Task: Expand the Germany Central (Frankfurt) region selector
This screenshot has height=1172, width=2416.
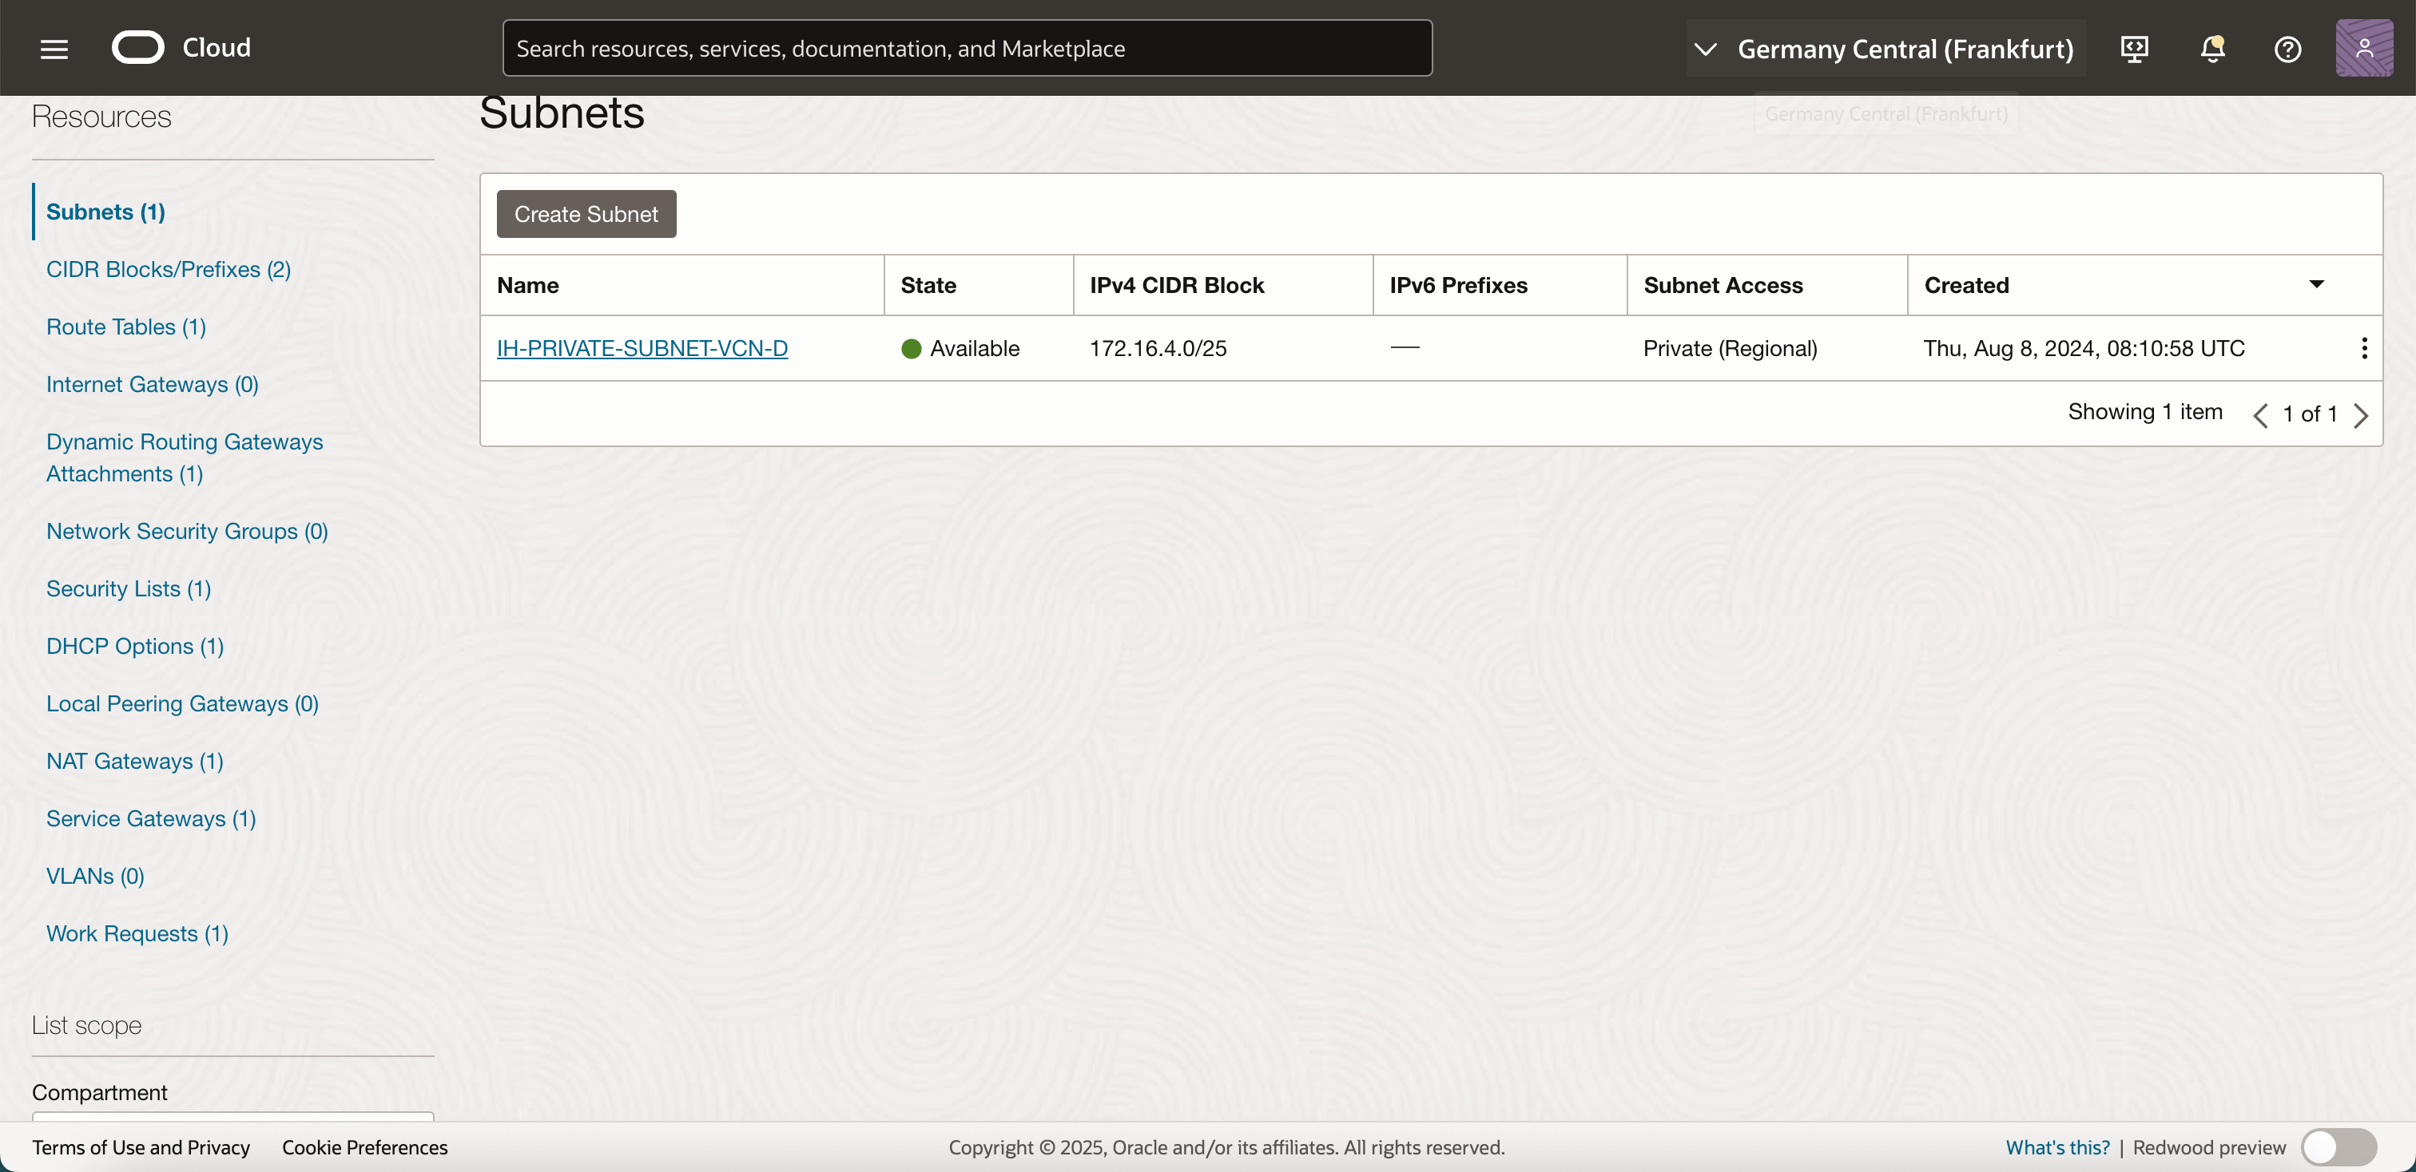Action: pos(1886,49)
